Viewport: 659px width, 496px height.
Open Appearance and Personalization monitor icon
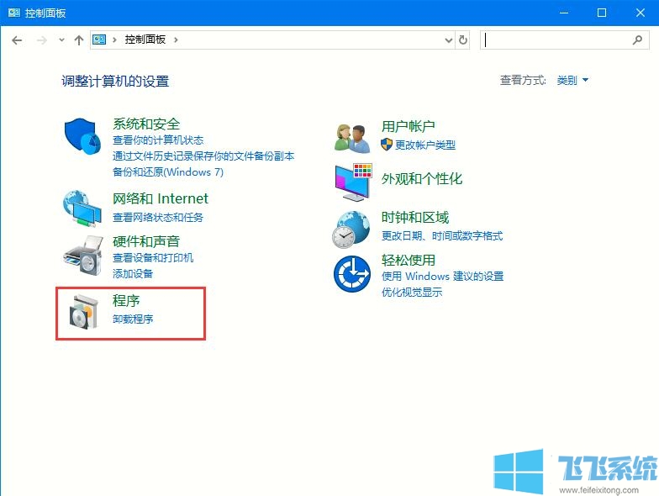353,181
